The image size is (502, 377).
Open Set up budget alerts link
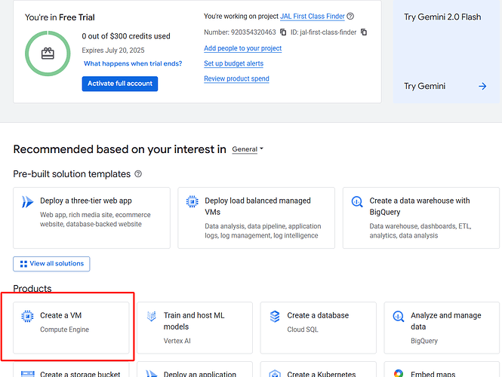pyautogui.click(x=233, y=63)
